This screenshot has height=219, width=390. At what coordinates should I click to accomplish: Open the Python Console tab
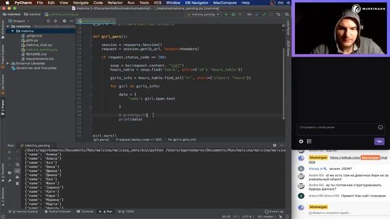[x=58, y=212]
